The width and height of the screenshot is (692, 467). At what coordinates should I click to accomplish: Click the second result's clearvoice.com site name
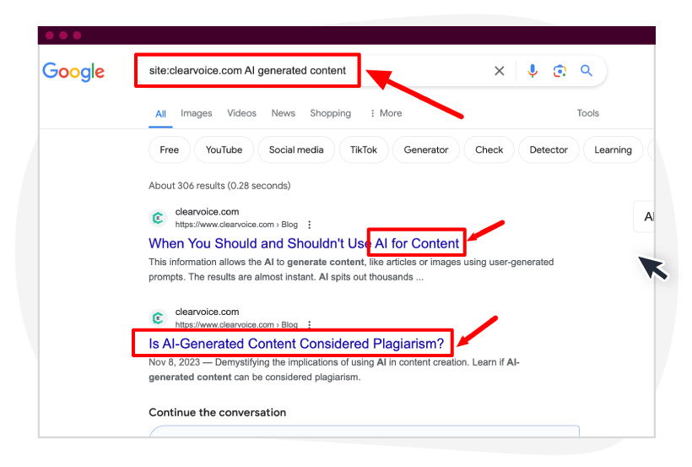pyautogui.click(x=207, y=312)
